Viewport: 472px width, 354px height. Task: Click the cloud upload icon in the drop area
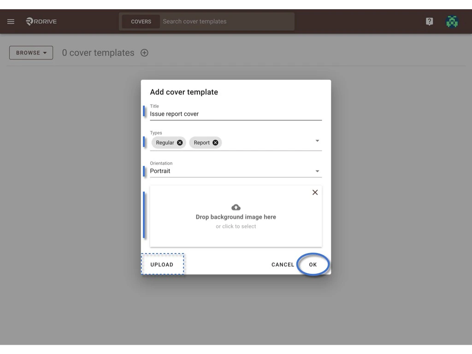(236, 207)
